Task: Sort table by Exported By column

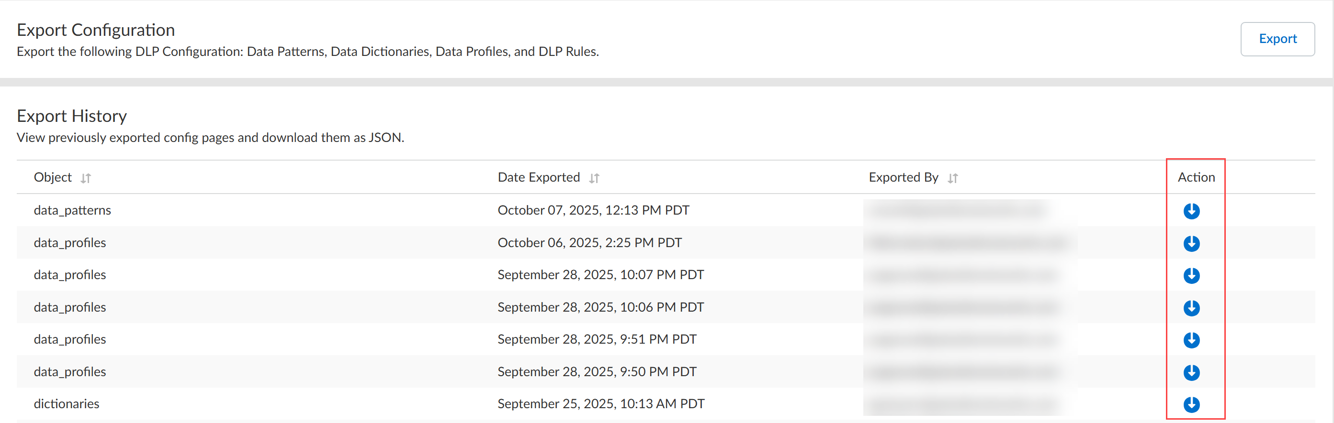Action: click(x=952, y=178)
